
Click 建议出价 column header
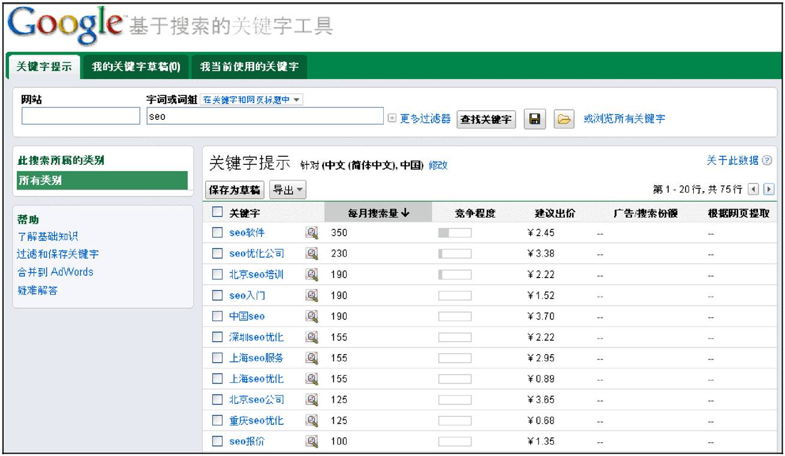click(x=555, y=213)
